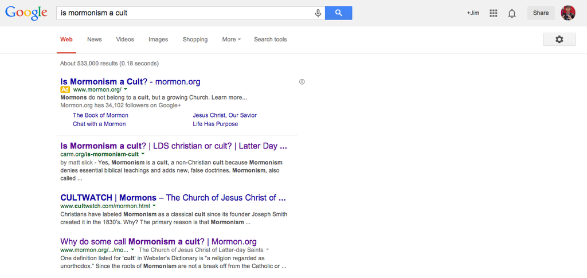Open Search tools

[x=271, y=40]
